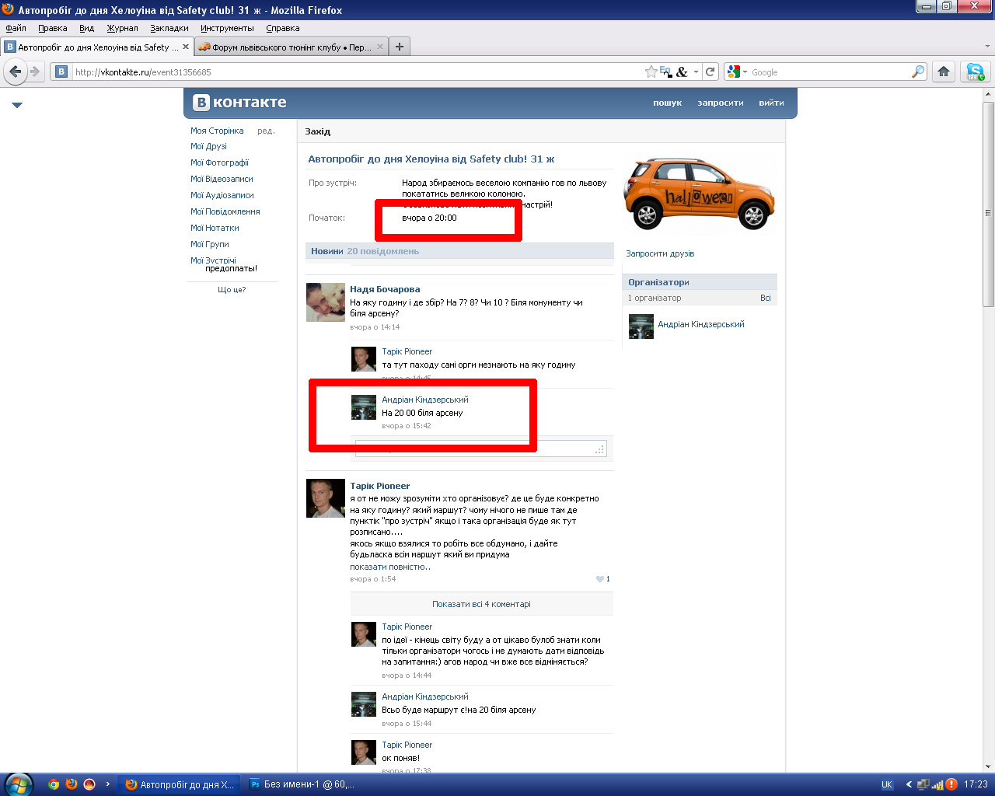Open the Справка menu

pyautogui.click(x=282, y=28)
